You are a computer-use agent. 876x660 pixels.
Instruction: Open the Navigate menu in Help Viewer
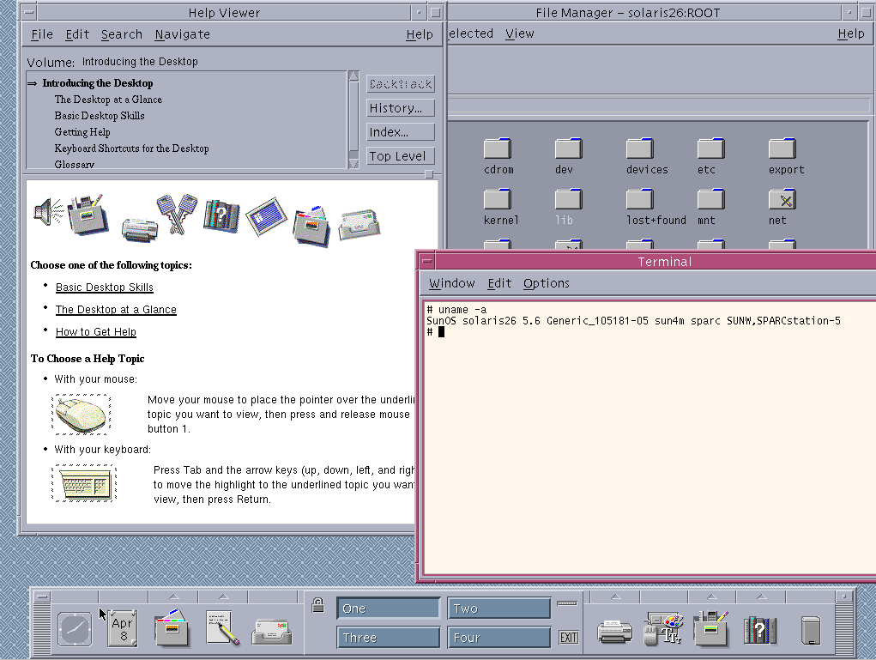pos(182,34)
